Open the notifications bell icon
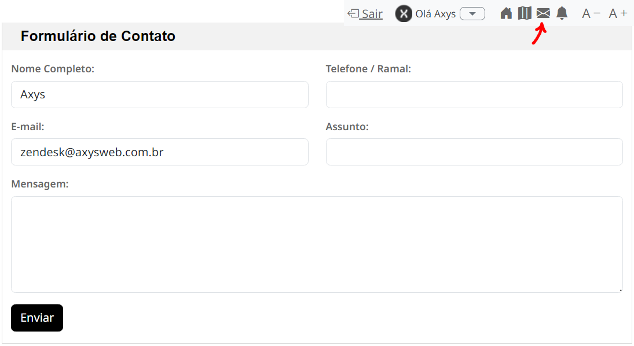This screenshot has height=346, width=634. point(562,13)
